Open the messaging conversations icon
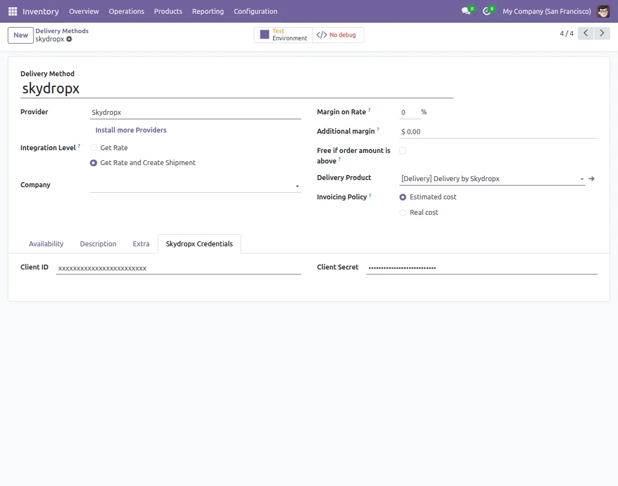This screenshot has height=486, width=618. tap(465, 9)
